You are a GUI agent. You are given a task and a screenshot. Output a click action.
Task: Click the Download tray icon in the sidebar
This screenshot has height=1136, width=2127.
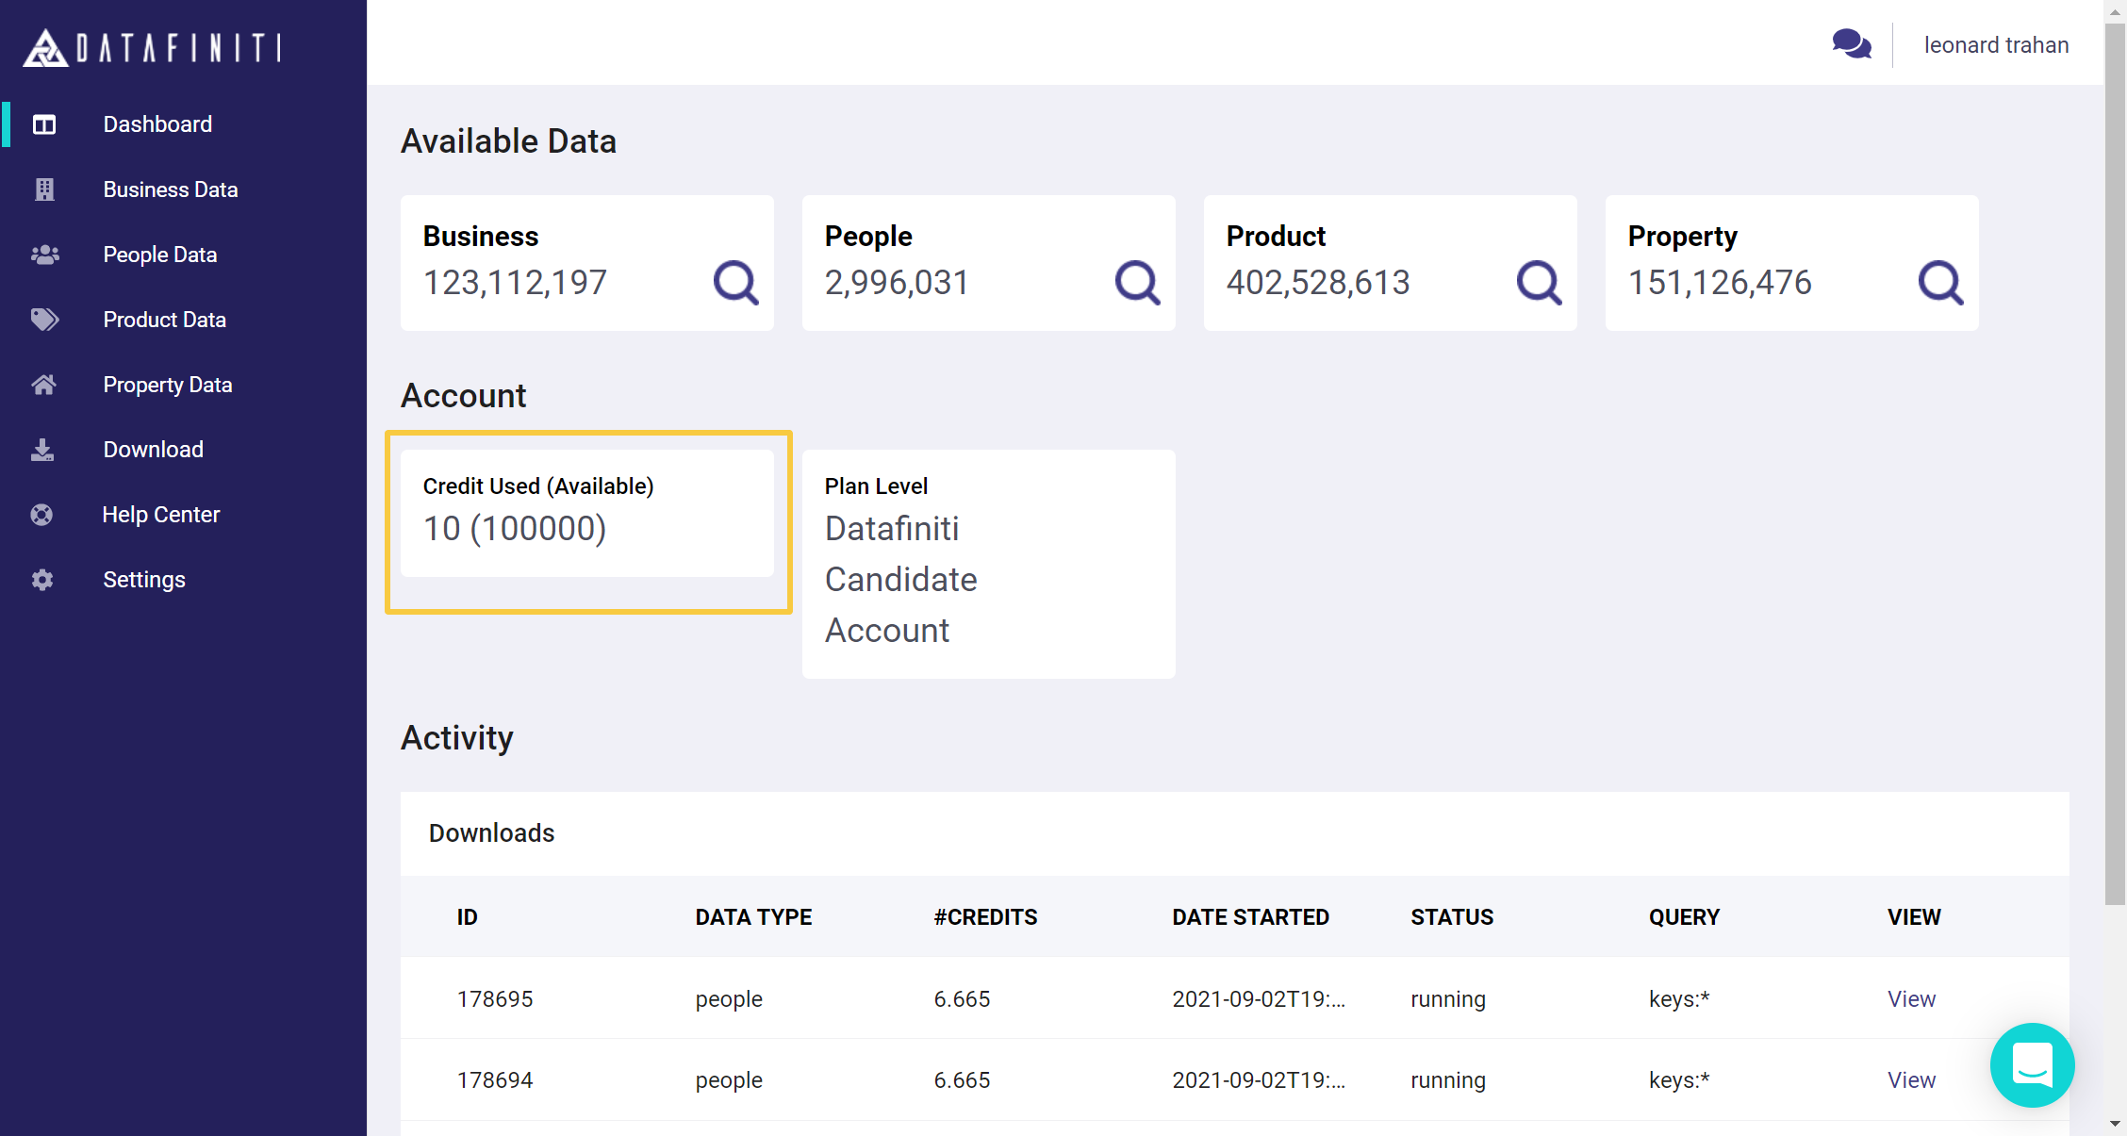(42, 450)
